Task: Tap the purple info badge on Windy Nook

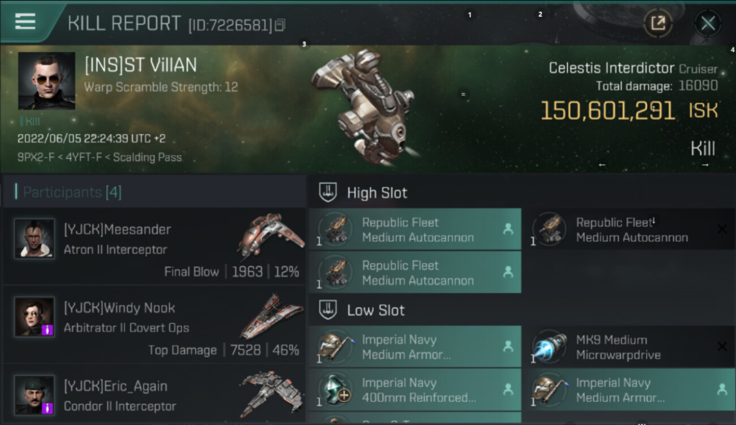Action: click(48, 329)
